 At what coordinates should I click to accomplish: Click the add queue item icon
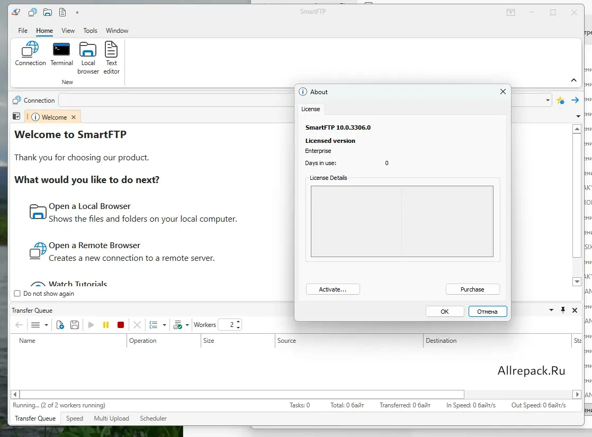[60, 325]
